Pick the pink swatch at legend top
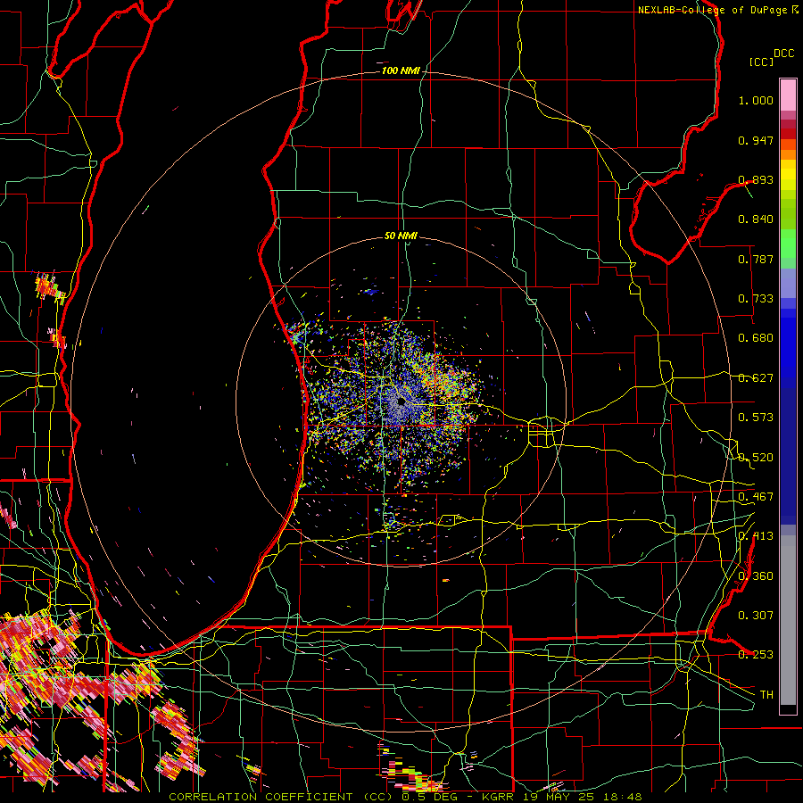This screenshot has height=803, width=803. click(788, 95)
